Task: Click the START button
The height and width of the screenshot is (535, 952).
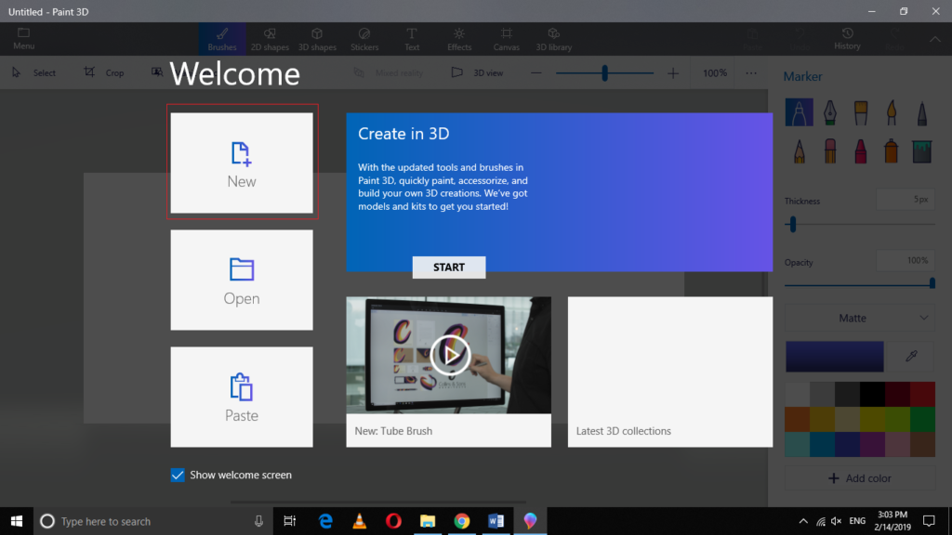Action: coord(449,267)
